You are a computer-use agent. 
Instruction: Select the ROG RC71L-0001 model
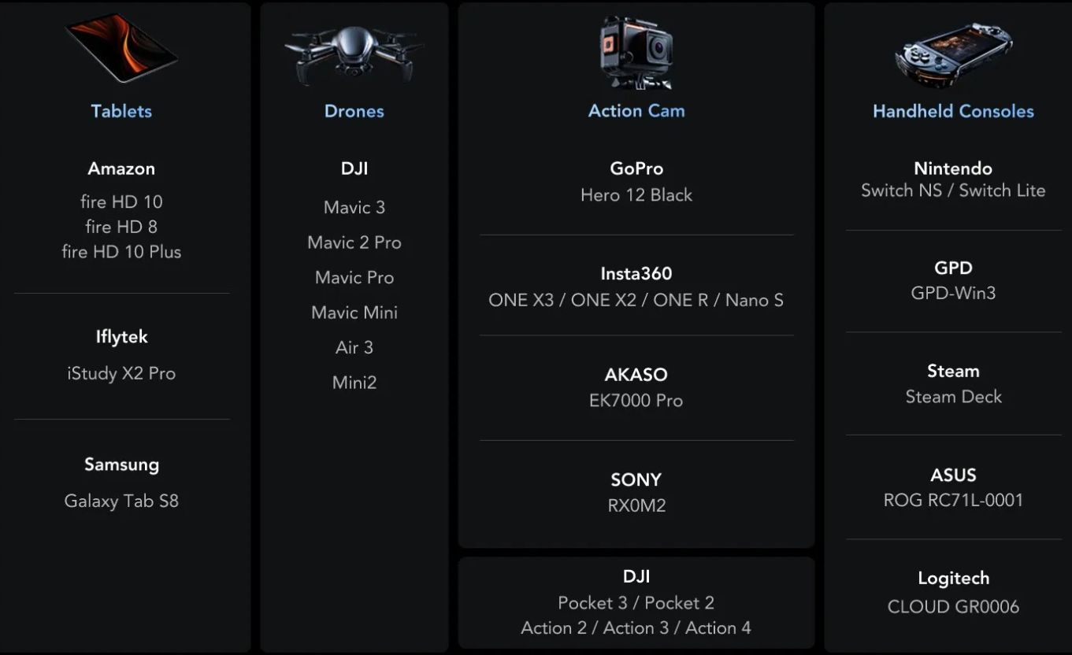[953, 501]
